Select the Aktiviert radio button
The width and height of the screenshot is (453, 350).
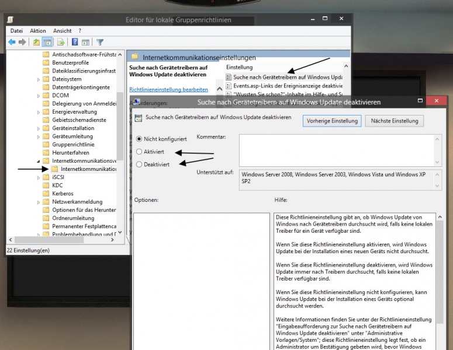pos(139,152)
